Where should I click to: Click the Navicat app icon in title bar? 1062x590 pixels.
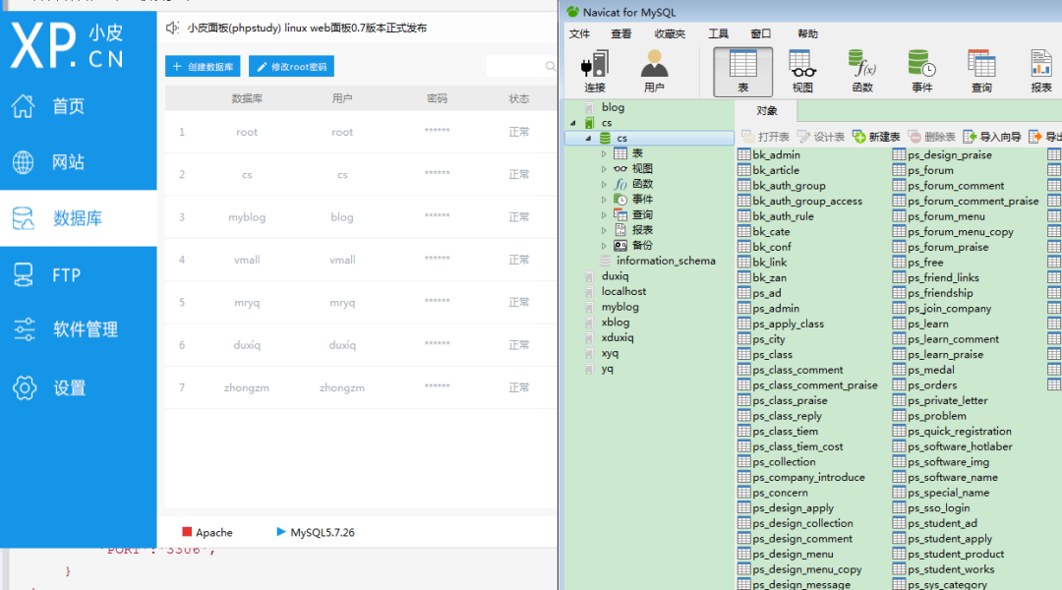point(573,12)
